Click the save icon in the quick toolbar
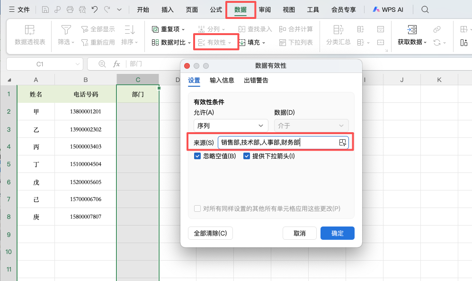The width and height of the screenshot is (472, 281). coord(45,9)
